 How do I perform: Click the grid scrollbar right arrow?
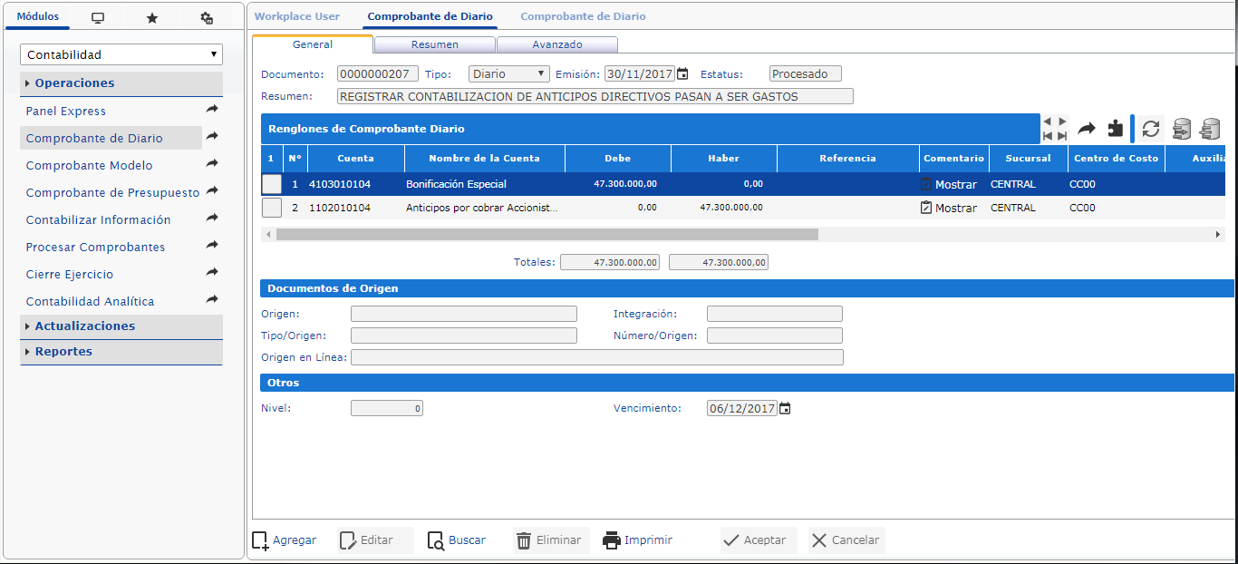pyautogui.click(x=1218, y=234)
